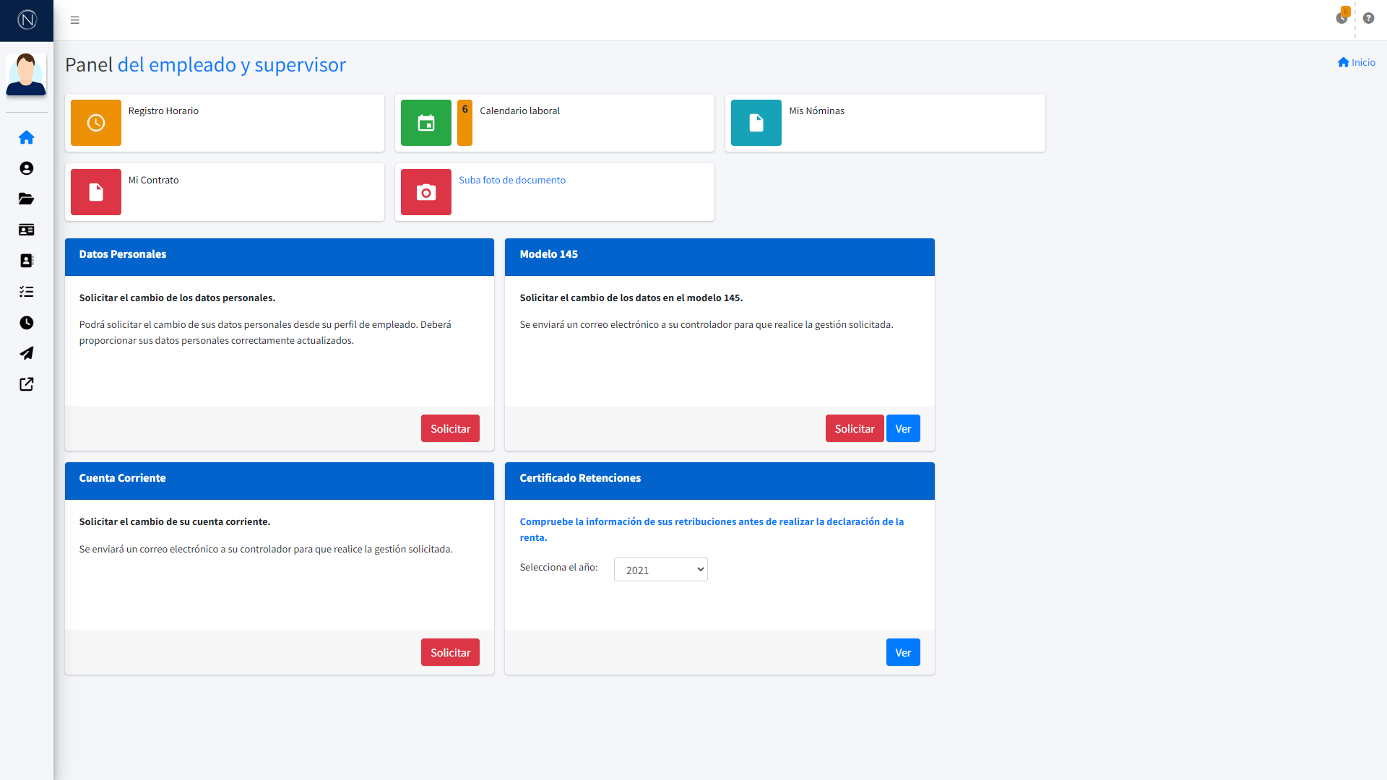Open Mis Nóminas teal document tile
Screen dimensions: 1387x780
click(x=756, y=123)
